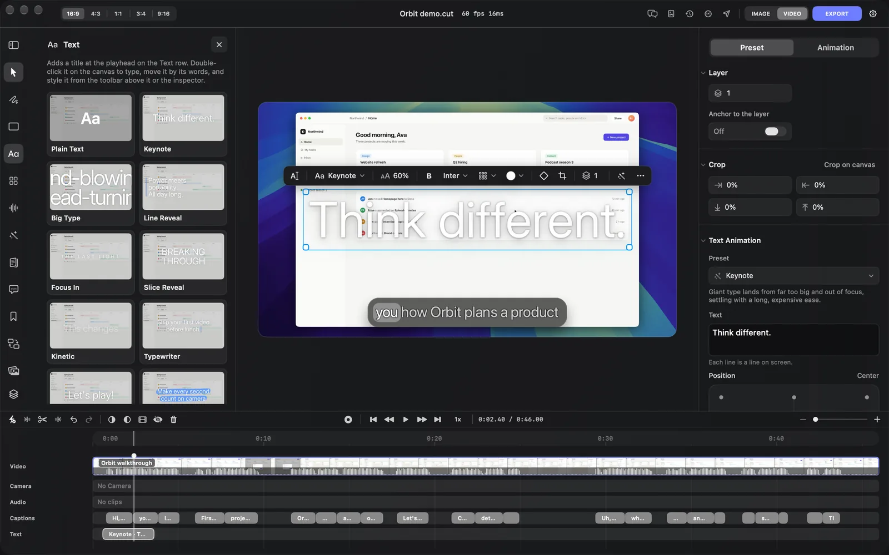This screenshot has height=555, width=889.
Task: Collapse the Crop section
Action: 703,165
